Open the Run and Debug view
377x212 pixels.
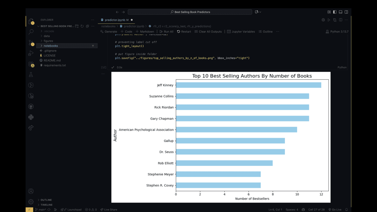click(x=31, y=53)
